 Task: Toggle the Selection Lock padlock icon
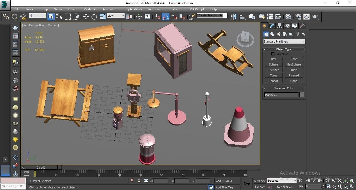[x=139, y=181]
